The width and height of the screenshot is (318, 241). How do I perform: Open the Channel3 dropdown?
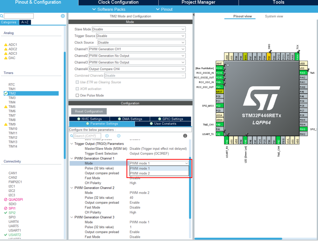pyautogui.click(x=137, y=62)
